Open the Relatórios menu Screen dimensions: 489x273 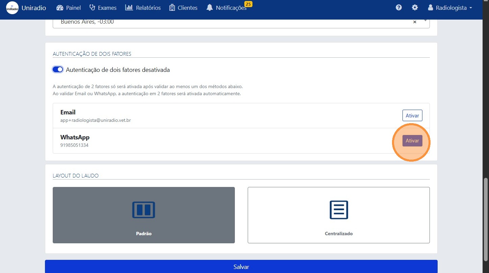143,8
